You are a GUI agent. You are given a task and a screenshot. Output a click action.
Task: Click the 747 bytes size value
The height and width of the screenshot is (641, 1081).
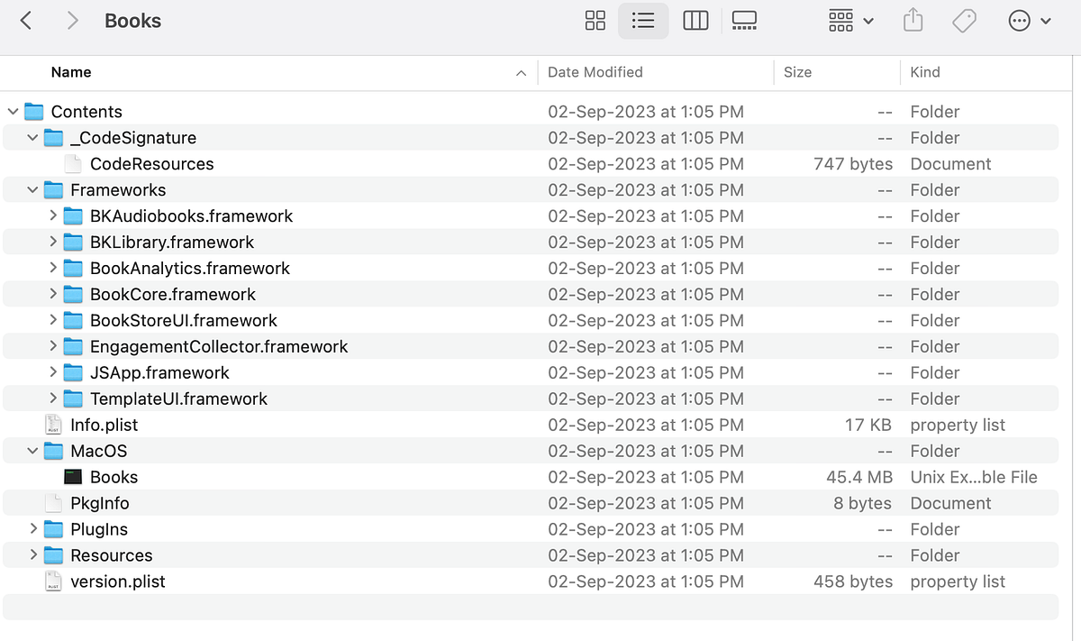coord(853,164)
